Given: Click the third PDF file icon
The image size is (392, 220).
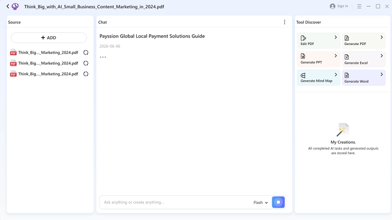Looking at the screenshot, I should [13, 74].
